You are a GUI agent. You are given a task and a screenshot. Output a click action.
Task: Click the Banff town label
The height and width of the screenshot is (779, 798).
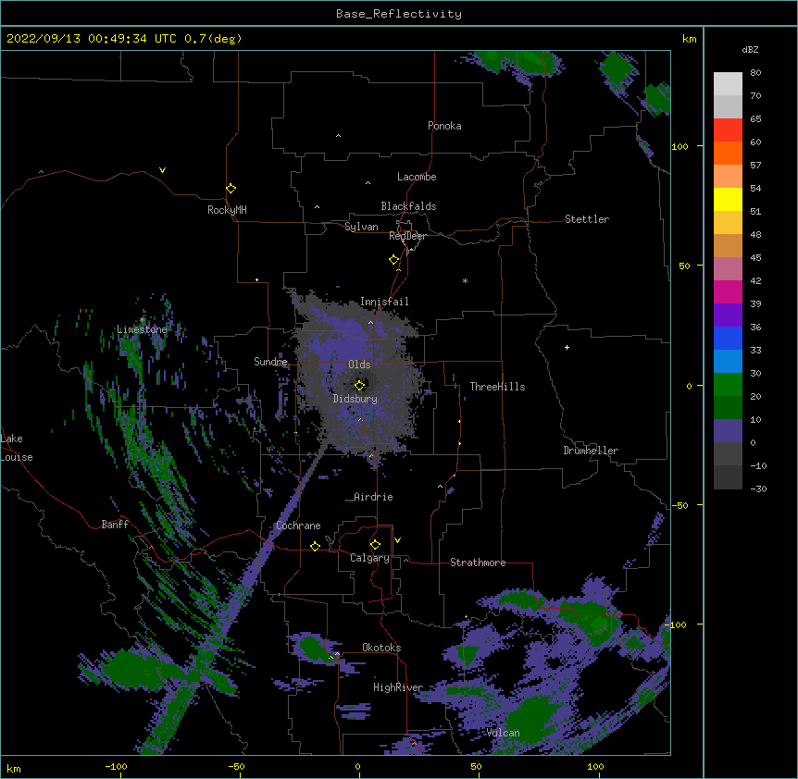(x=115, y=525)
